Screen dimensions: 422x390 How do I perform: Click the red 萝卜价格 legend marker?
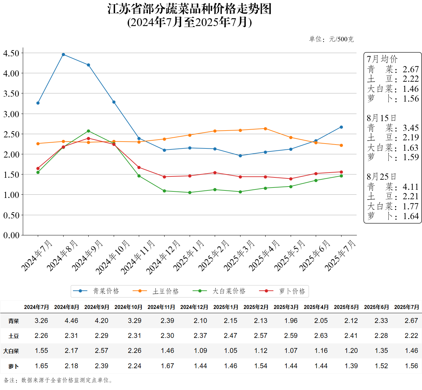point(266,291)
